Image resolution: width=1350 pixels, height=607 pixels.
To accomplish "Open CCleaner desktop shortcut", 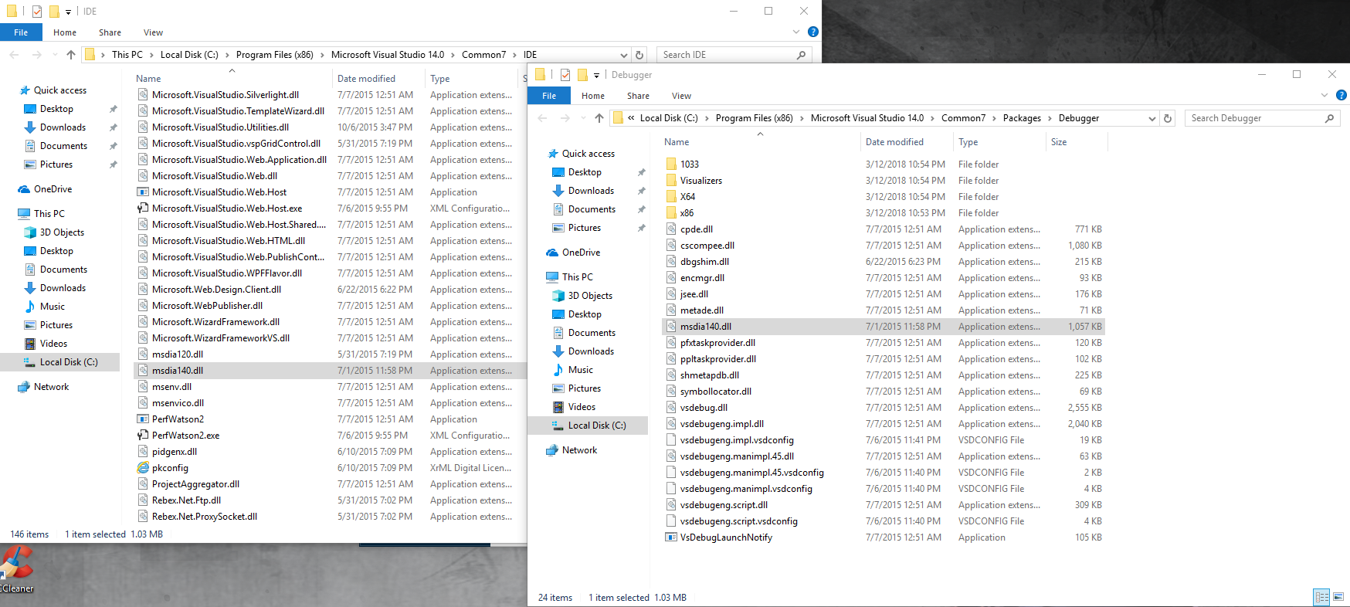I will tap(17, 570).
